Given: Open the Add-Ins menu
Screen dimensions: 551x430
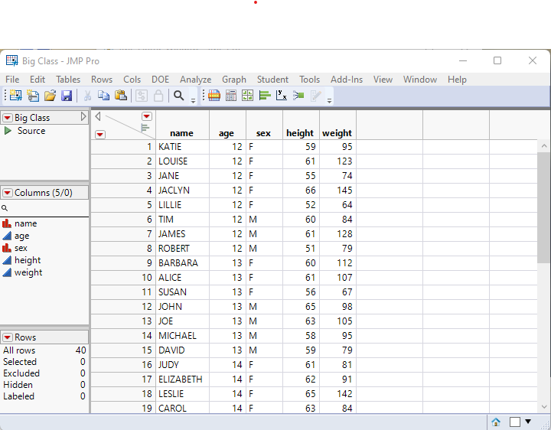Looking at the screenshot, I should (347, 80).
